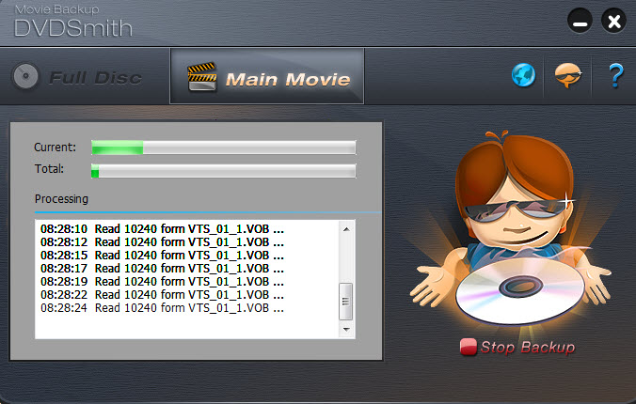Click the Current label
Screen dimensions: 636x404
tap(55, 148)
